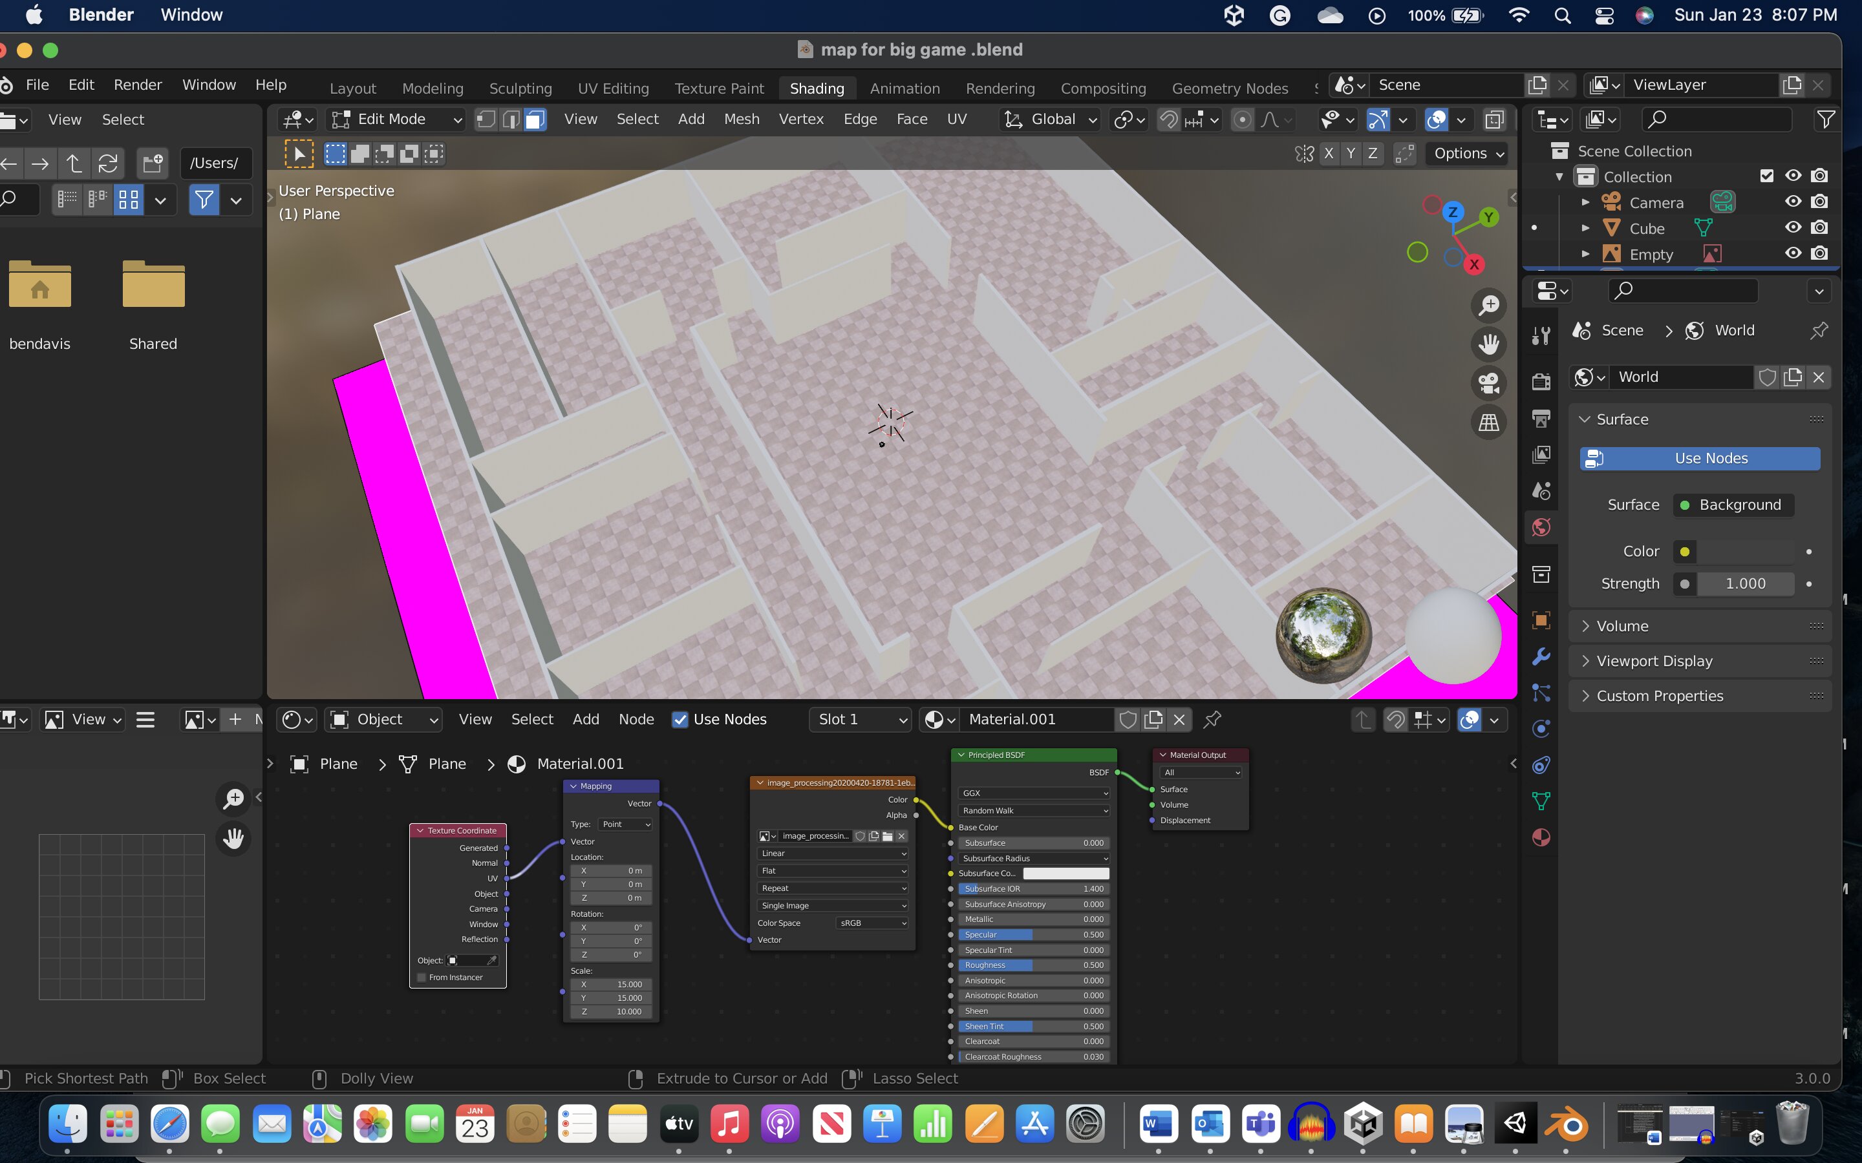Expand the Volume panel
This screenshot has width=1862, height=1163.
(x=1622, y=626)
